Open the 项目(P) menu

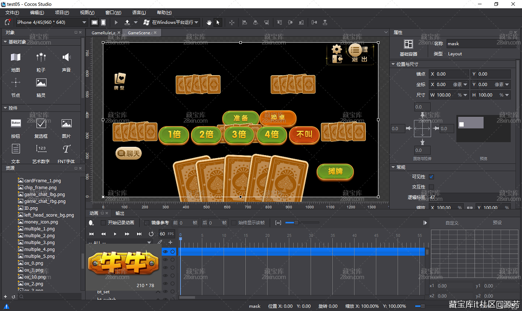tap(62, 13)
